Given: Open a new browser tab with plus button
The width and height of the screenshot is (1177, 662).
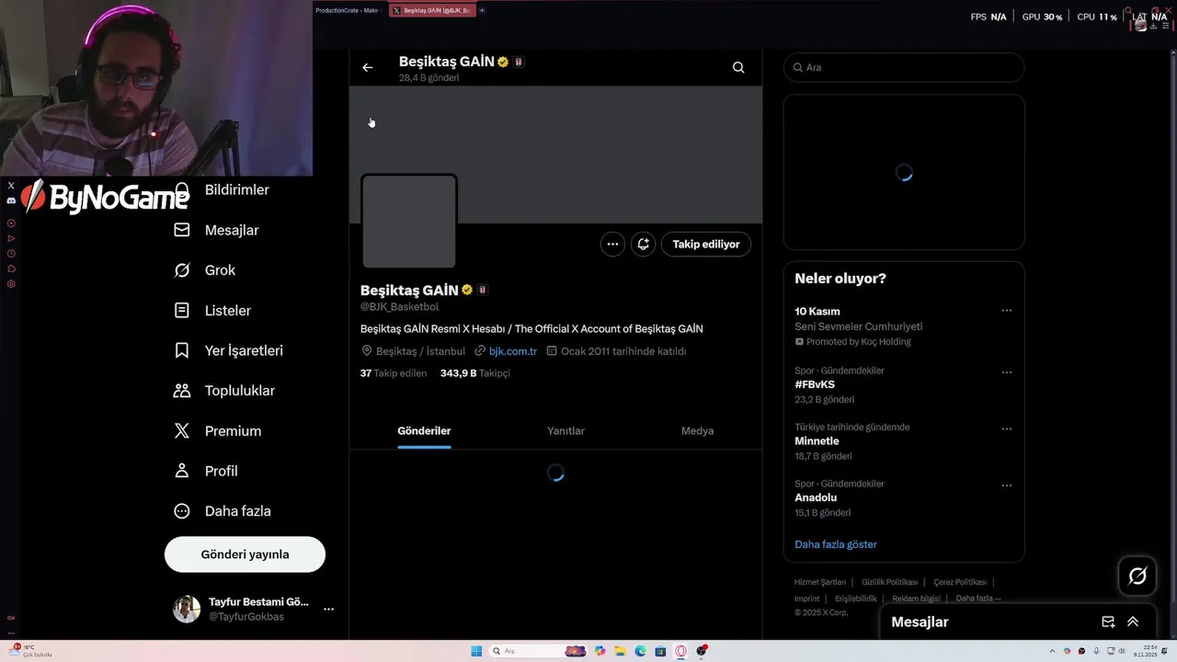Looking at the screenshot, I should (482, 10).
